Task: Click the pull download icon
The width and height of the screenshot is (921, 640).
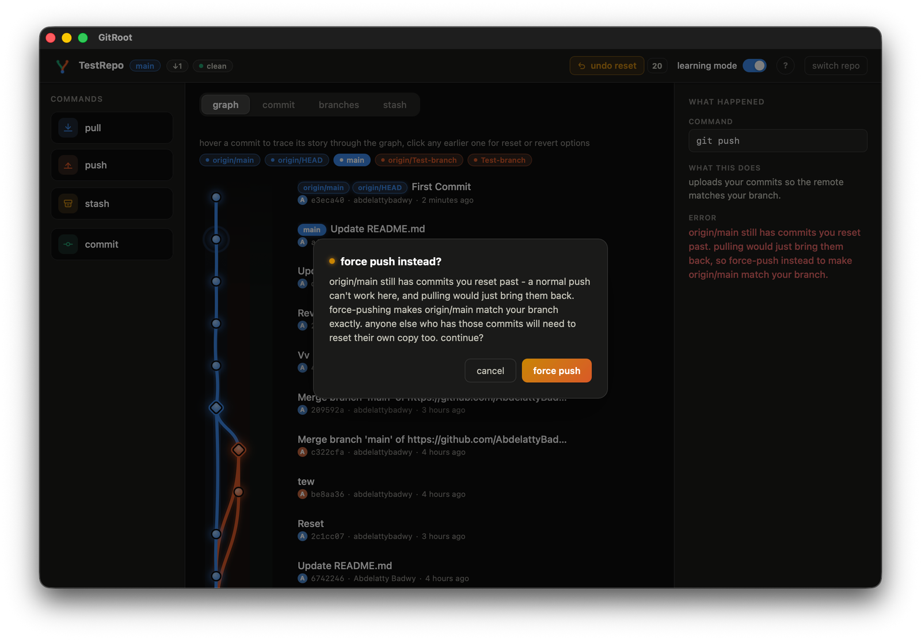Action: tap(68, 128)
